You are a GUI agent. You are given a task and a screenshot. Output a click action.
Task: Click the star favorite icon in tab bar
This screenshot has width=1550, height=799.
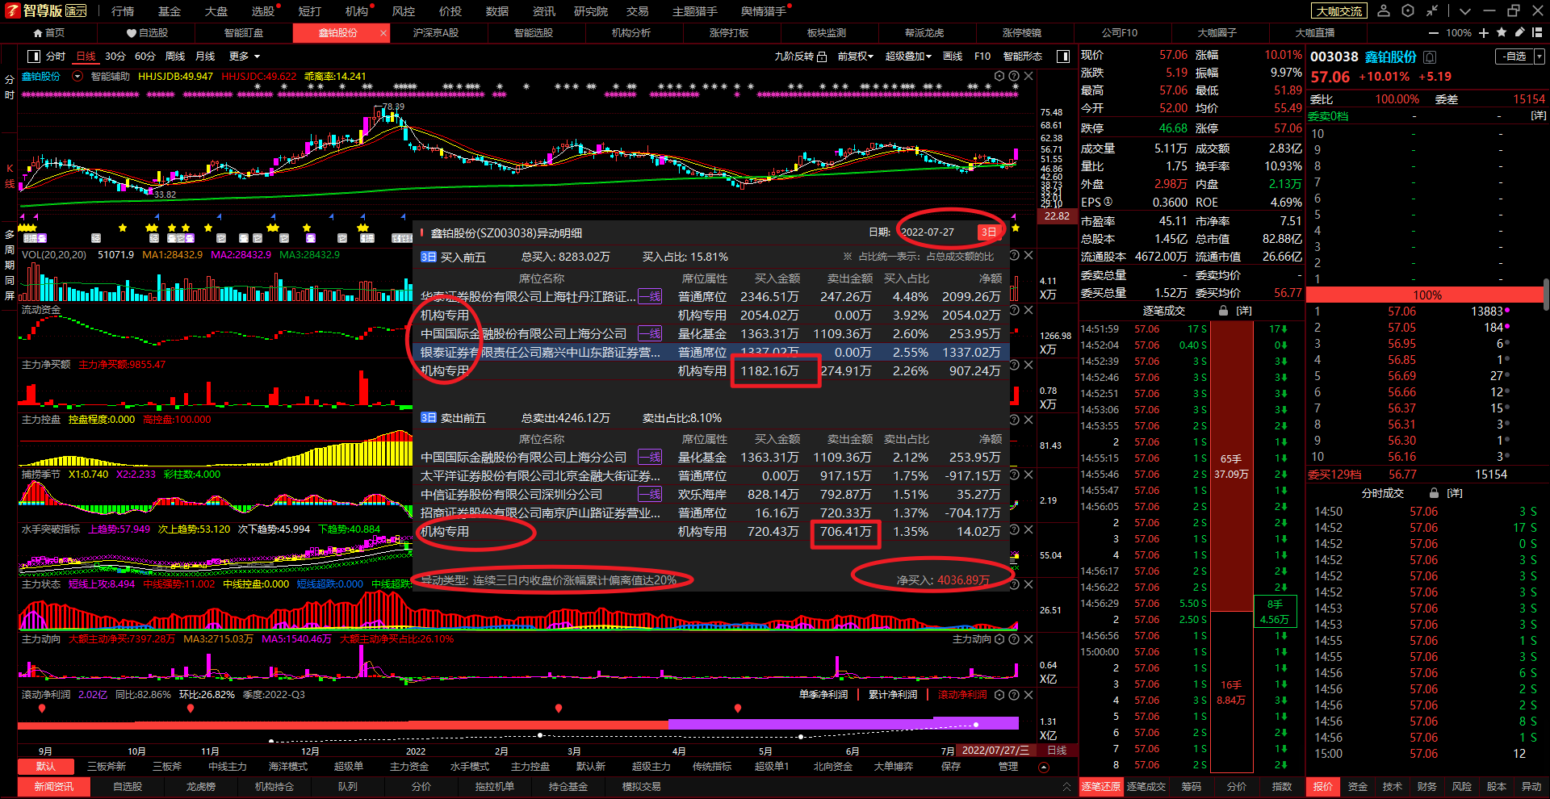(1502, 32)
